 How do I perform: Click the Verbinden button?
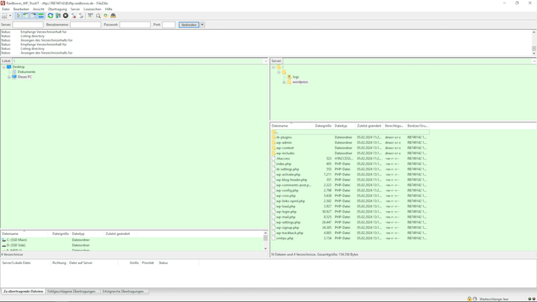(x=189, y=25)
